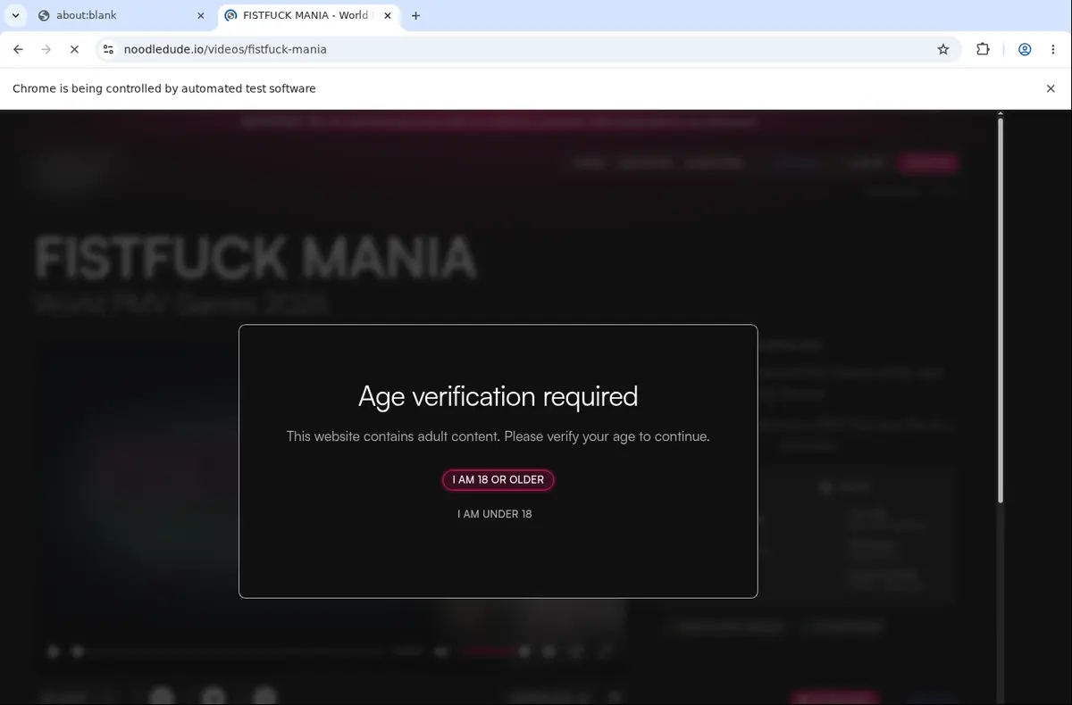Open the Chrome three-dot menu
1072x705 pixels.
click(x=1053, y=49)
